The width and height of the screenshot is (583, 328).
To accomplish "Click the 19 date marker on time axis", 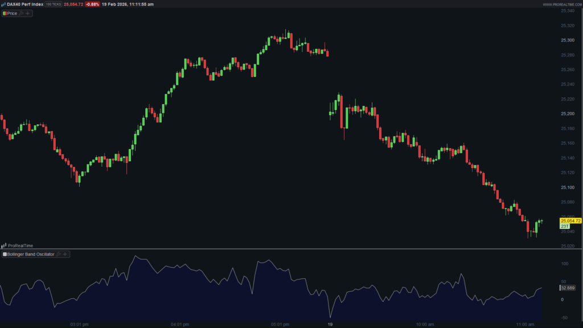I will pos(330,325).
